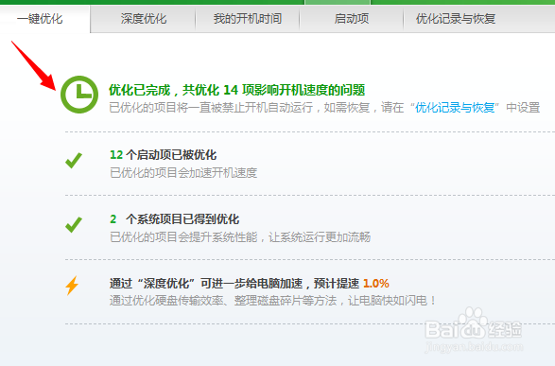555x366 pixels.
Task: Click description 已优化的项目会加速开机速度
Action: pyautogui.click(x=183, y=173)
